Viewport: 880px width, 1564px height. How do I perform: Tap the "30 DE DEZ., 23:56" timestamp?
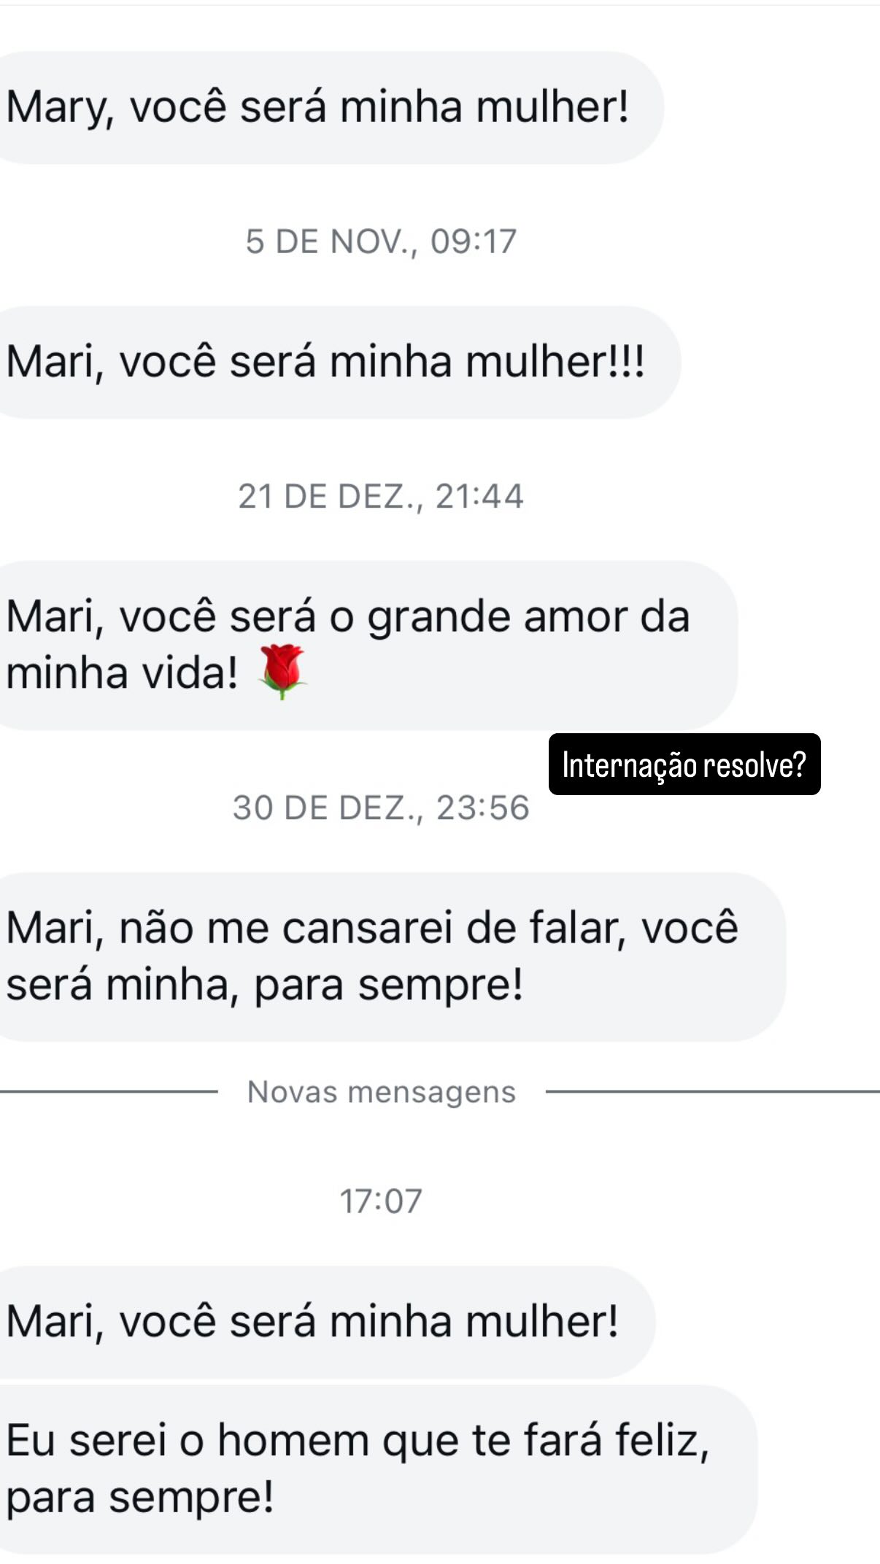click(381, 808)
